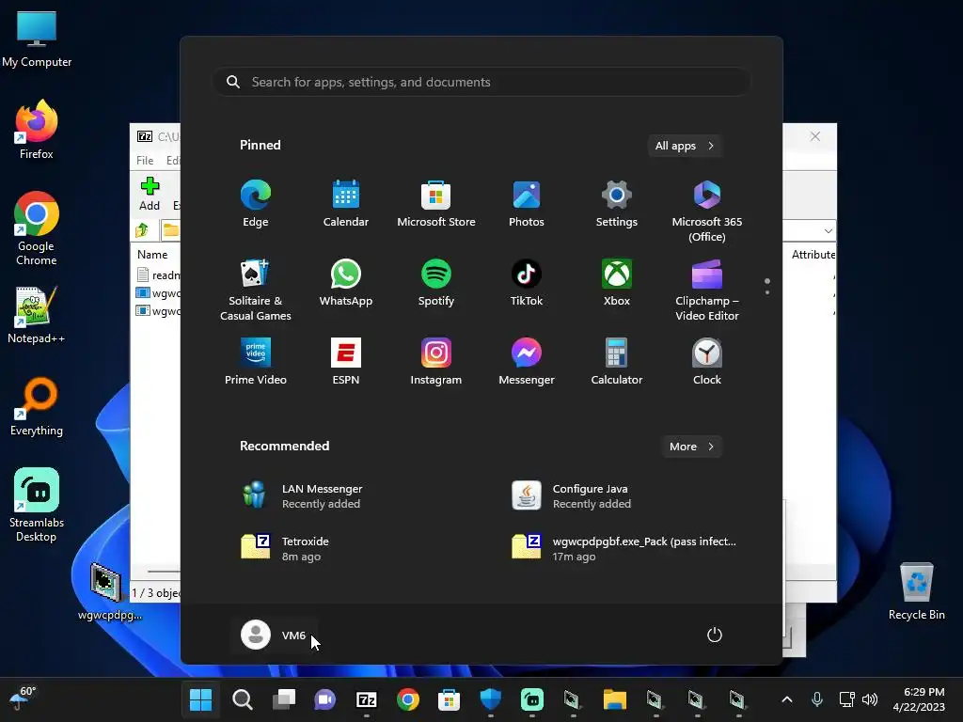Open the File menu in 7-Zip

145,160
